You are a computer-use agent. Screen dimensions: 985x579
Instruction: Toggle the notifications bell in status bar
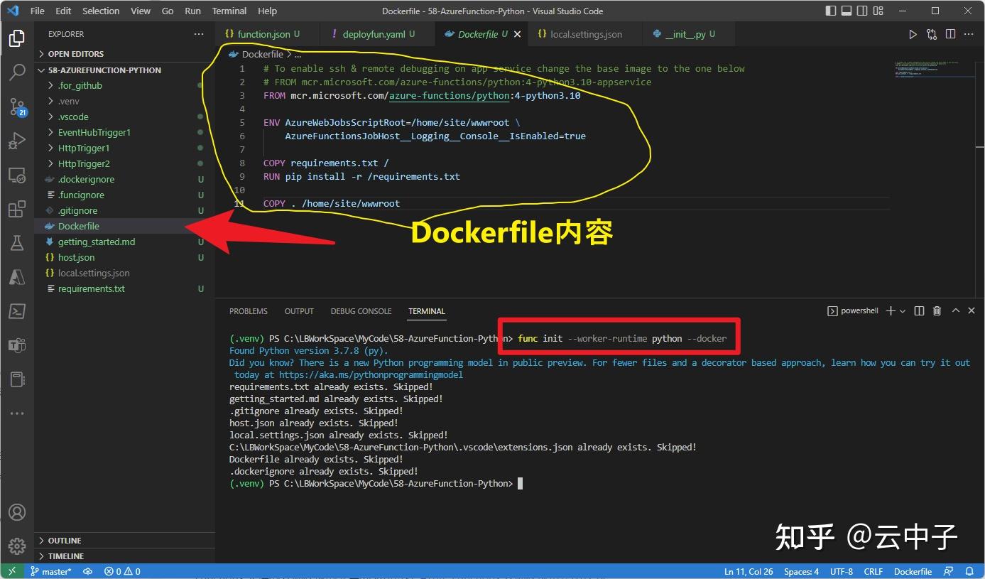969,571
